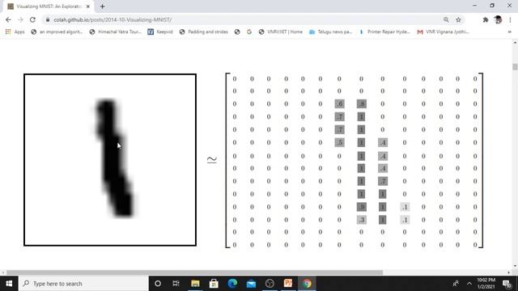The height and width of the screenshot is (291, 518).
Task: Open the extensions puzzle icon
Action: [x=486, y=19]
